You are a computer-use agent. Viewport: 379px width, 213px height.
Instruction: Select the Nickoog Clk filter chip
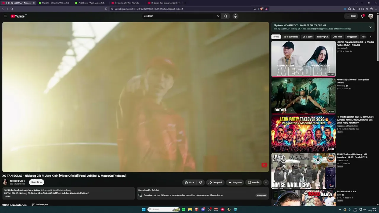(x=323, y=37)
